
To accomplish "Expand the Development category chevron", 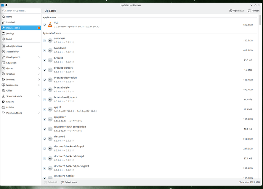I will 39,57.
